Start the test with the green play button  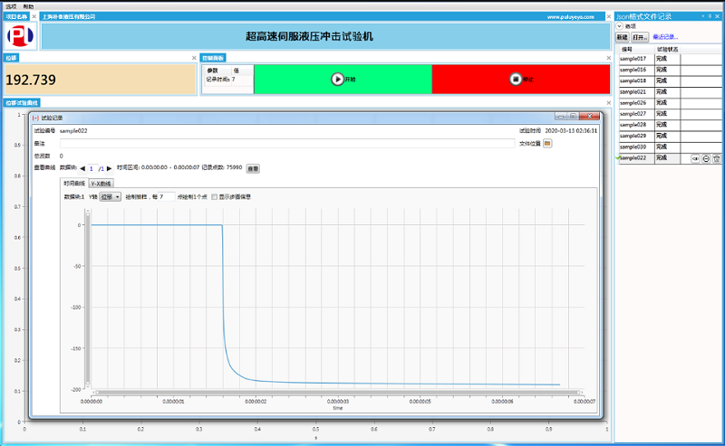click(343, 80)
